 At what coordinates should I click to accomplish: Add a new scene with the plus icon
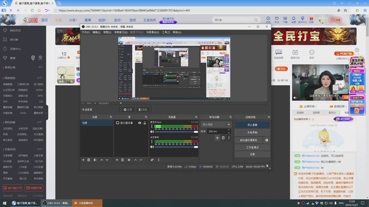click(83, 160)
